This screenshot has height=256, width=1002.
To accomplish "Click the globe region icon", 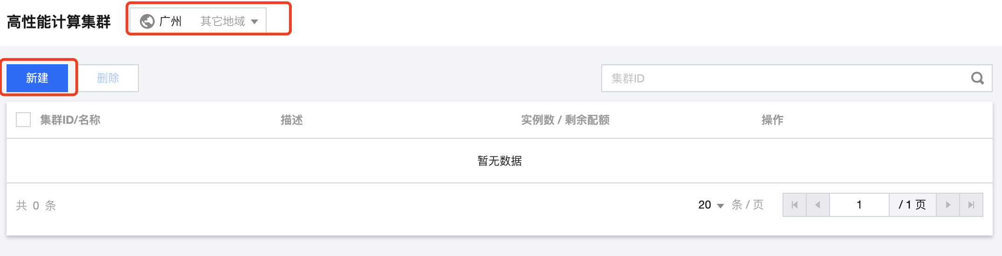I will point(147,21).
